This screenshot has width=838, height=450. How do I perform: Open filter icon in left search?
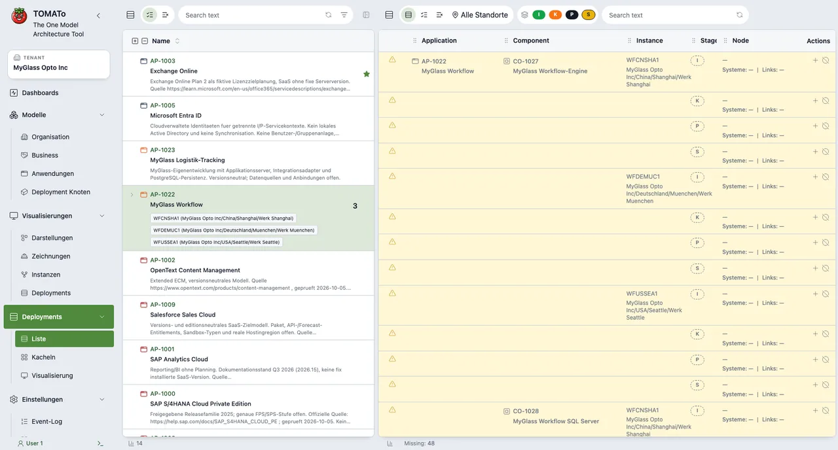click(x=344, y=15)
